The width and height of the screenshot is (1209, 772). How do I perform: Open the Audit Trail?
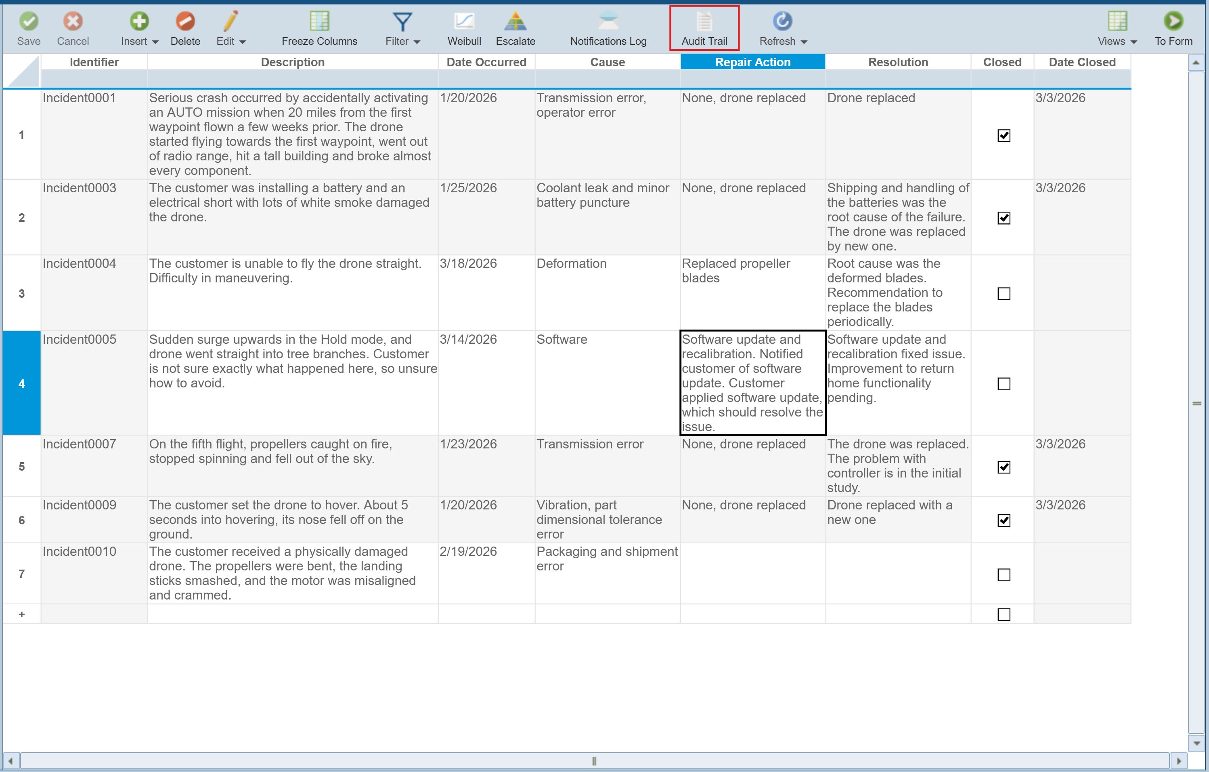click(704, 21)
